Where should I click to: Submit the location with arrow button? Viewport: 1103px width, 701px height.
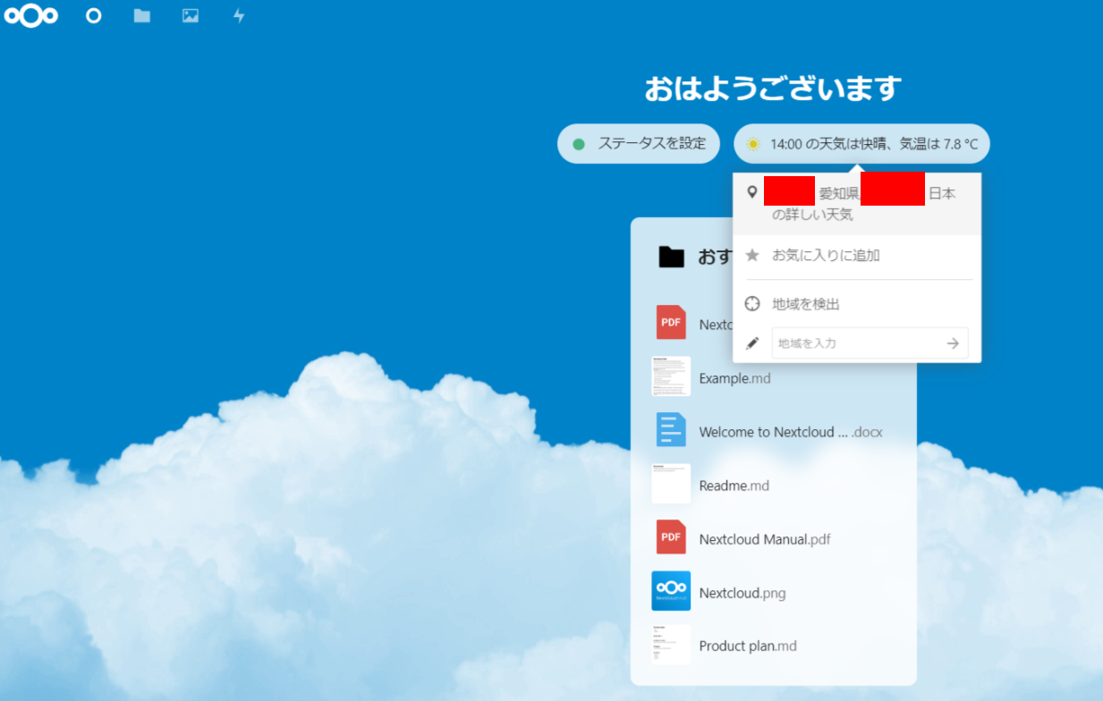pos(954,343)
